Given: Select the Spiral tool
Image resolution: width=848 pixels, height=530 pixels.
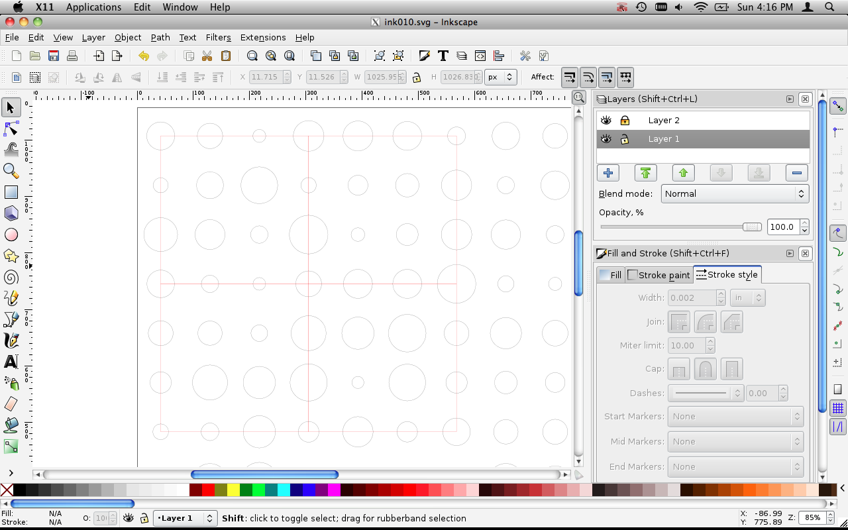Looking at the screenshot, I should click(x=11, y=276).
